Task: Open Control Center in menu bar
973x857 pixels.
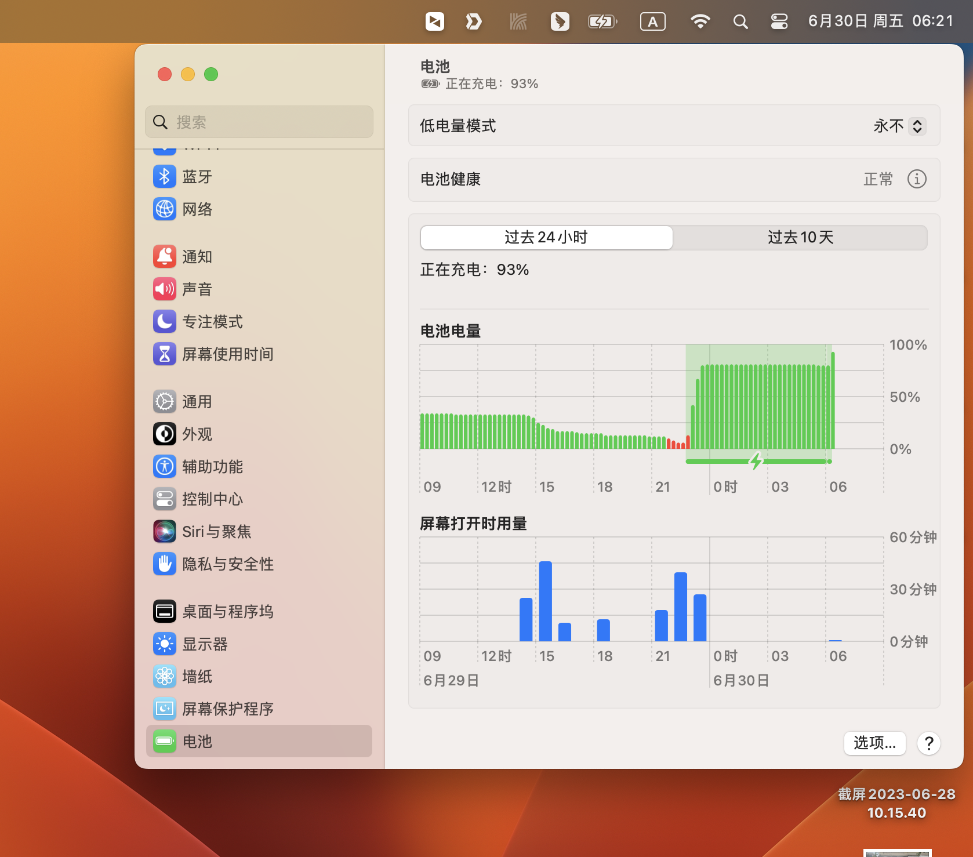Action: pos(779,21)
